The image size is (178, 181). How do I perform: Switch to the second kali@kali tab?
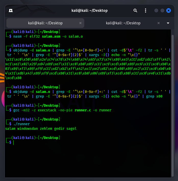(123, 23)
